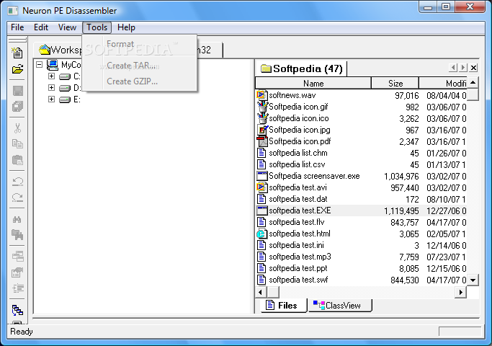Select the softpedia list.chm file
Screen dimensions: 492x346
tap(298, 153)
